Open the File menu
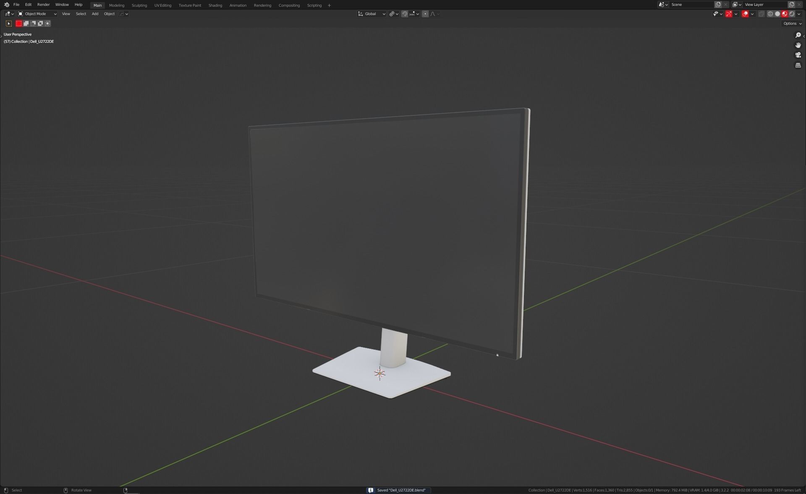806x494 pixels. pos(16,5)
